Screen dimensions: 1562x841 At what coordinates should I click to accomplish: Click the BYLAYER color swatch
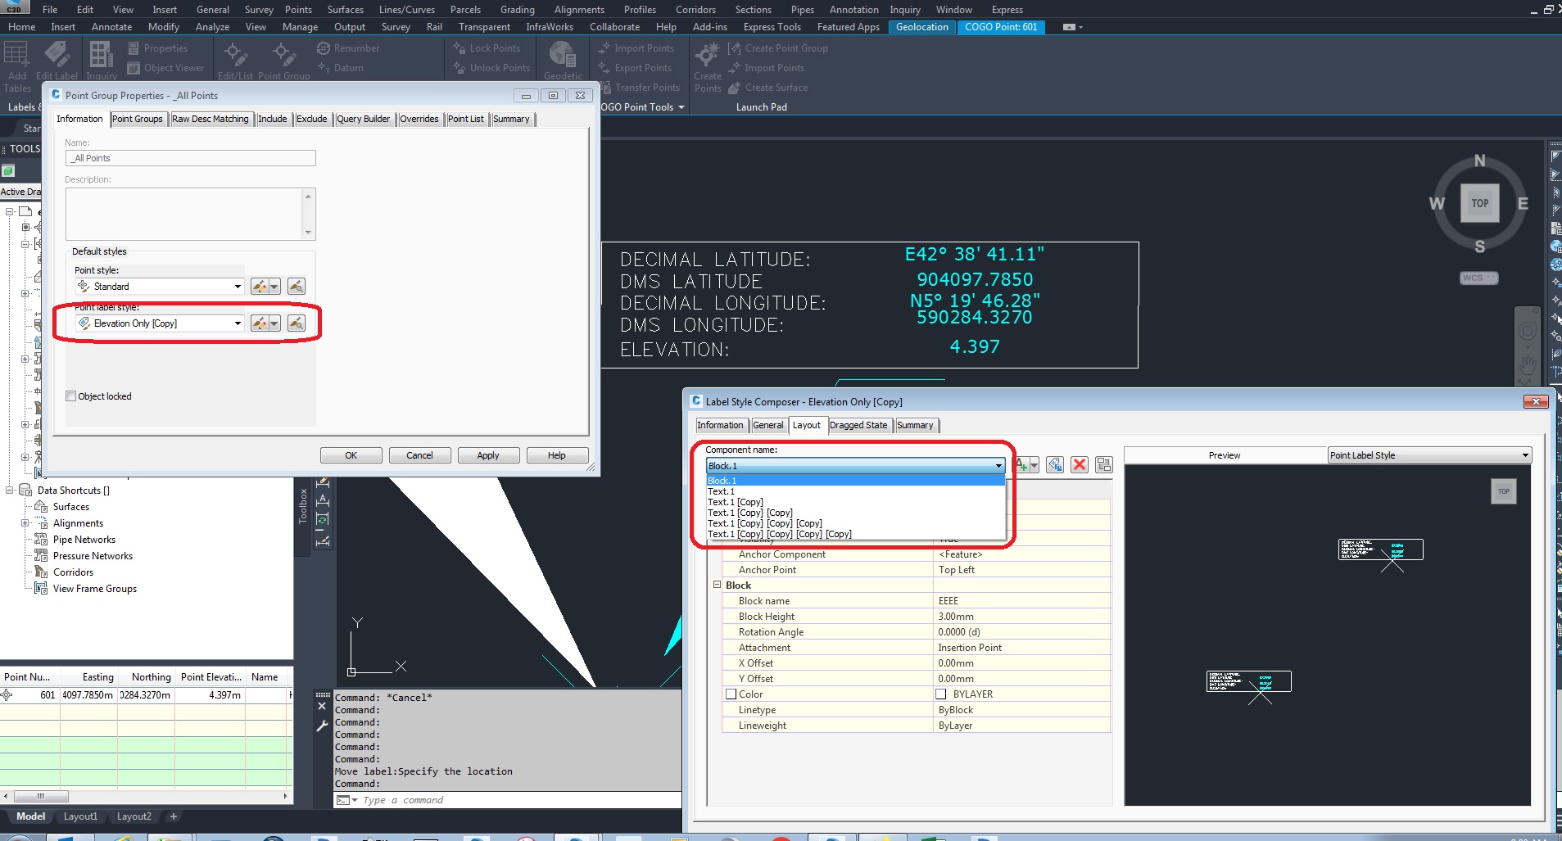click(x=941, y=694)
